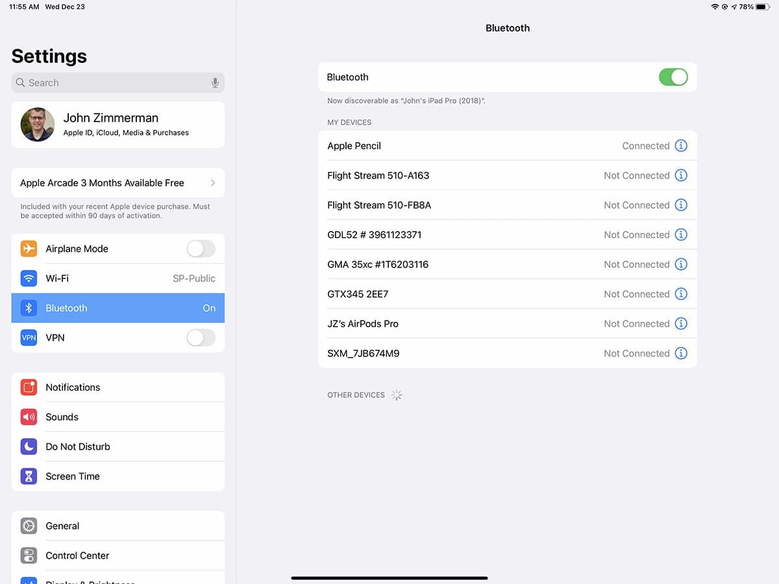Open John Zimmerman Apple ID profile
This screenshot has height=584, width=779.
(118, 125)
